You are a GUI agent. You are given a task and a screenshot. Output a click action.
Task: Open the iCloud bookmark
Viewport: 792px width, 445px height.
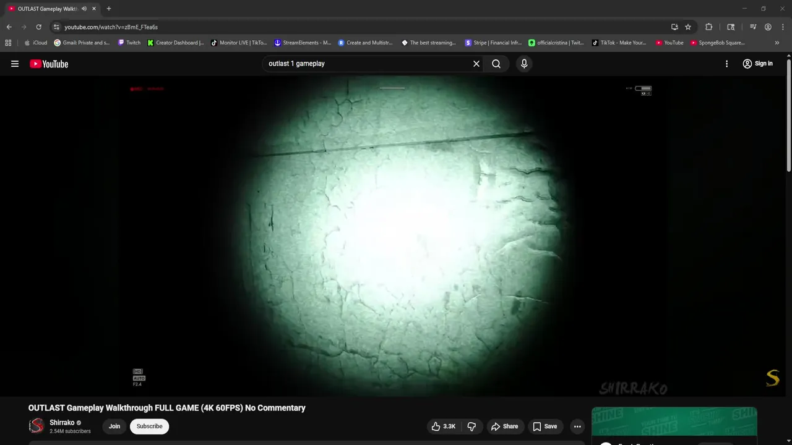[35, 43]
